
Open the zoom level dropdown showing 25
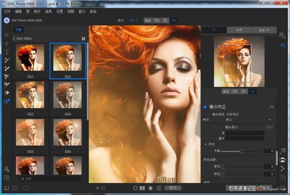click(x=132, y=20)
